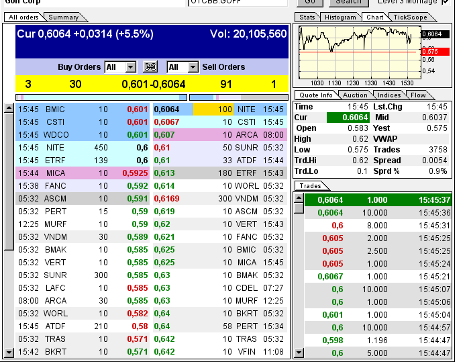Select the SUNR buy order of 300

(x=82, y=275)
